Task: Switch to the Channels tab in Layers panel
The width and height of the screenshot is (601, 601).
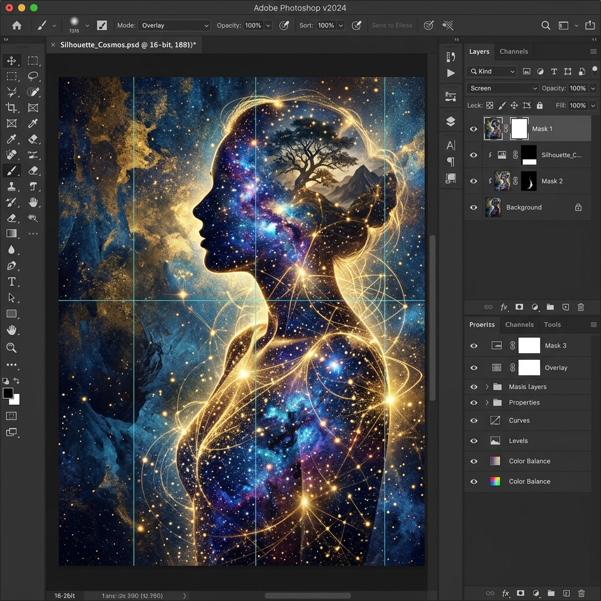Action: click(x=514, y=52)
